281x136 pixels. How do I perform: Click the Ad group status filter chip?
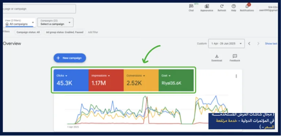click(x=65, y=33)
